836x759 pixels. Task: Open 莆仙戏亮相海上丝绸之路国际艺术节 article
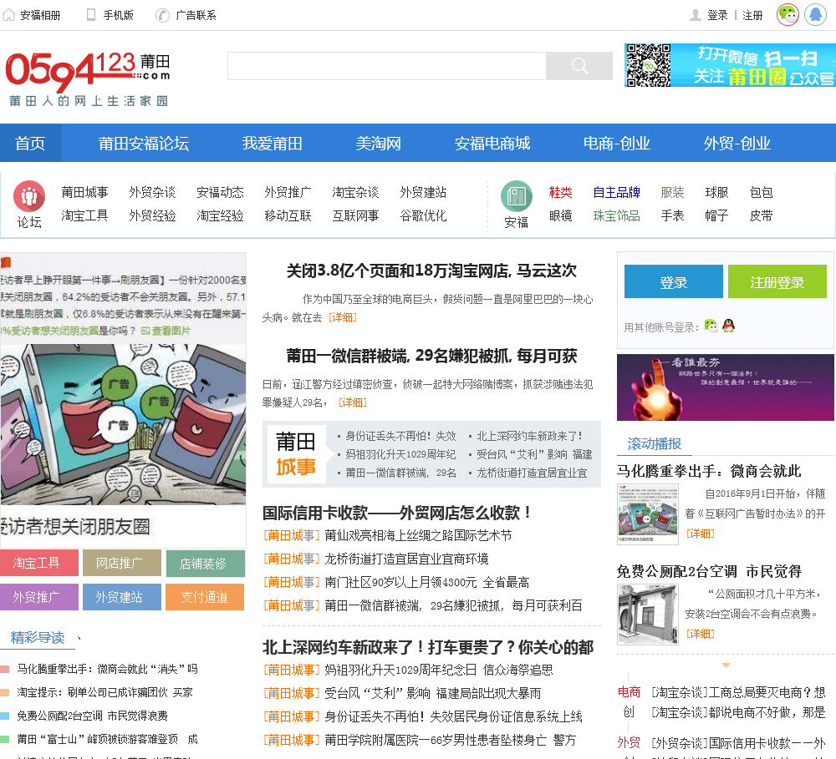(418, 535)
